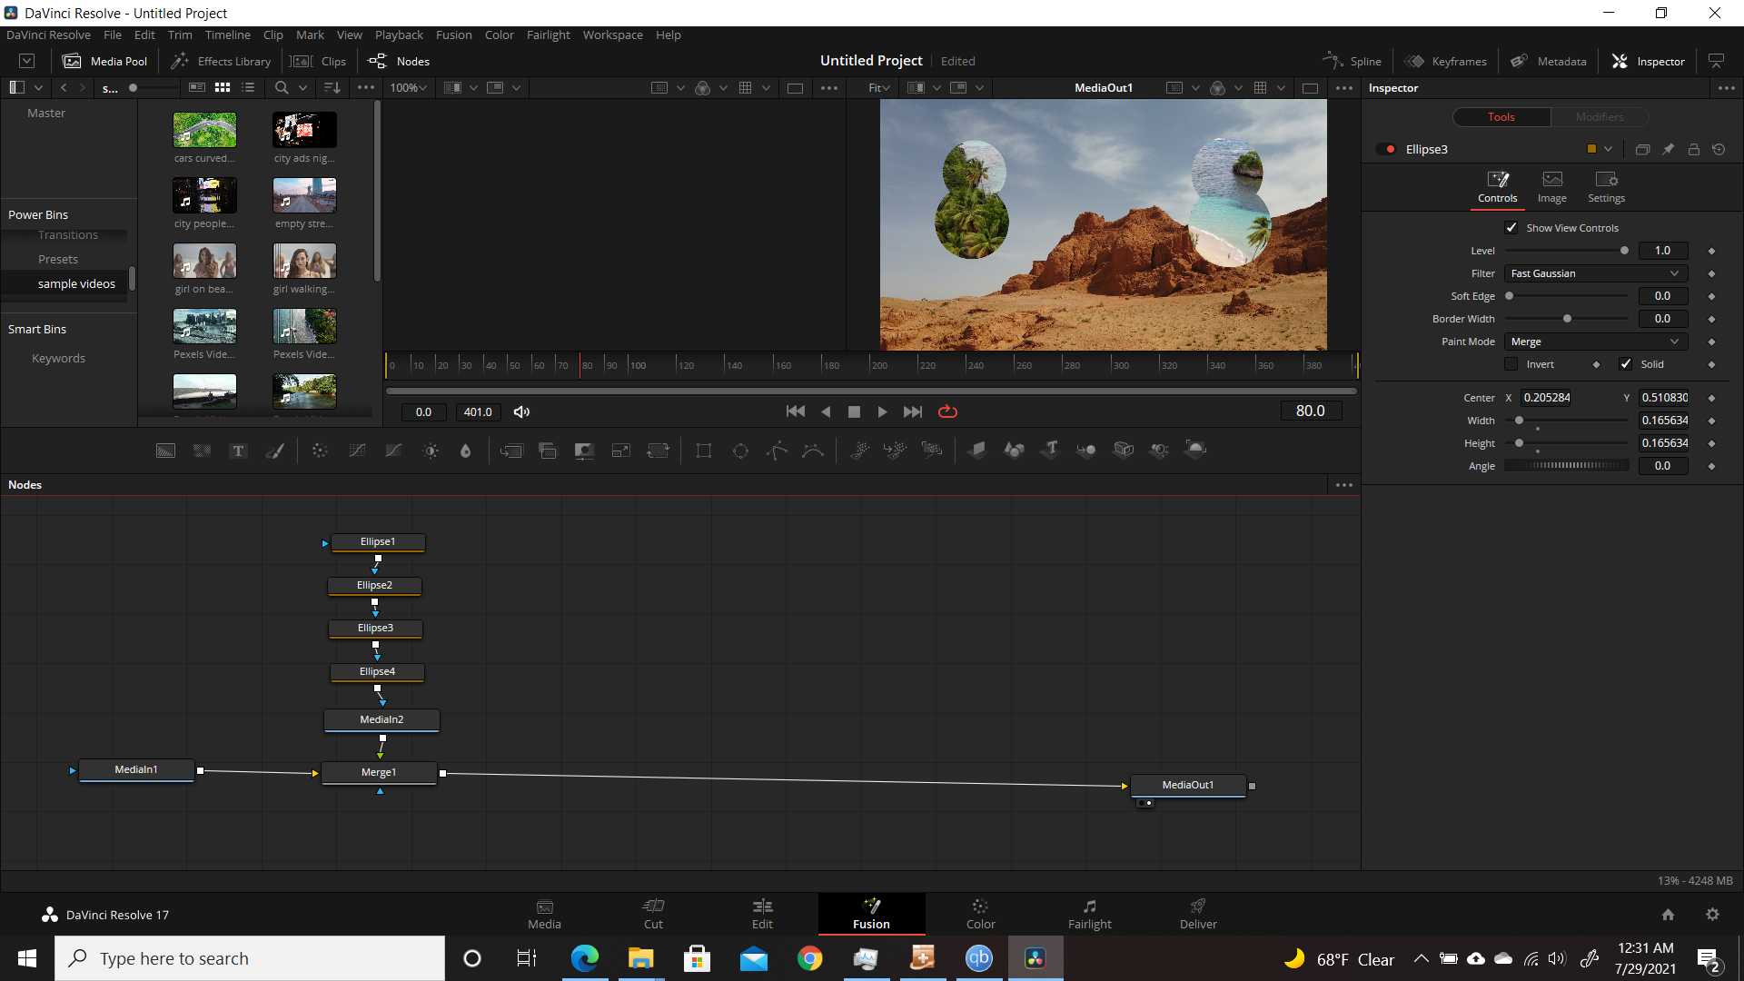Add an Ellipse mask tool
1744x981 pixels.
tap(740, 451)
